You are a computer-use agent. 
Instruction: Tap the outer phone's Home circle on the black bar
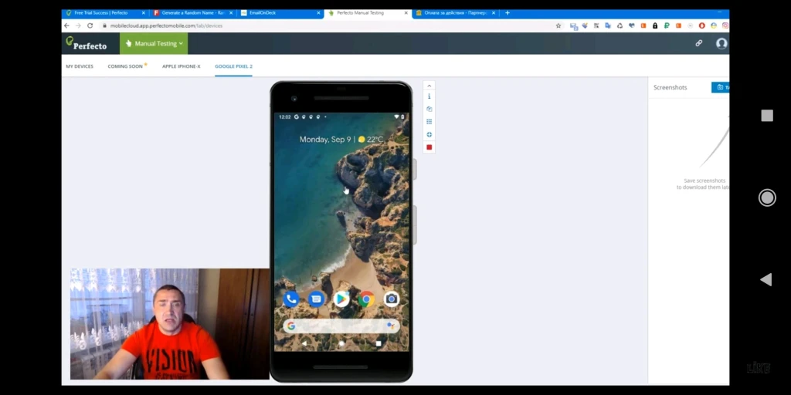[767, 197]
